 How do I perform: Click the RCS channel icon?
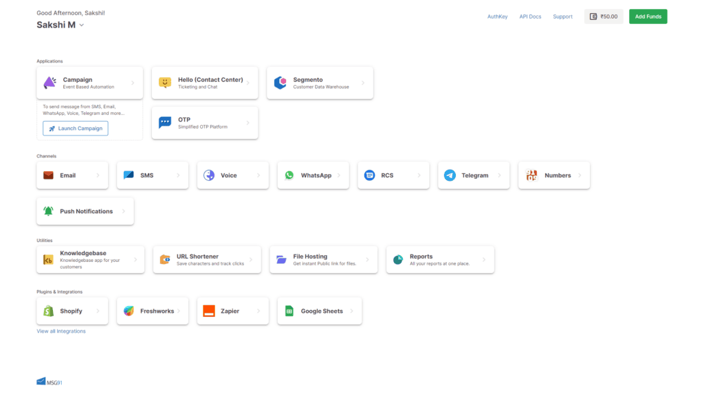tap(369, 175)
